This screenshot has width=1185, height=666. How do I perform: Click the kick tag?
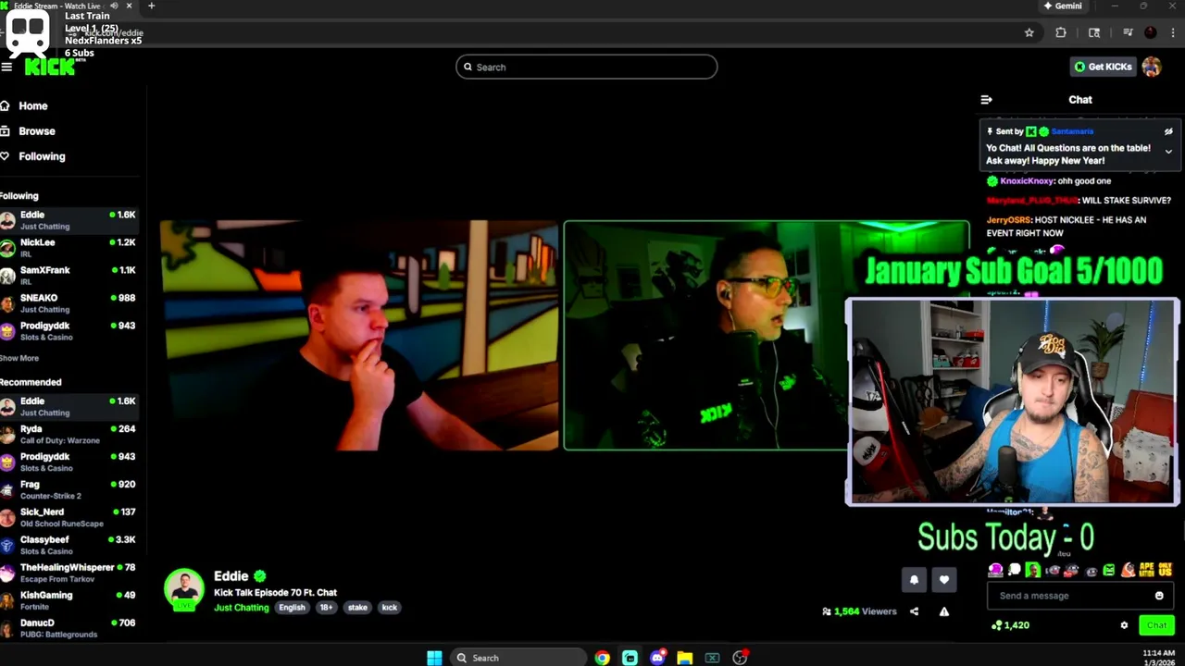coord(390,608)
